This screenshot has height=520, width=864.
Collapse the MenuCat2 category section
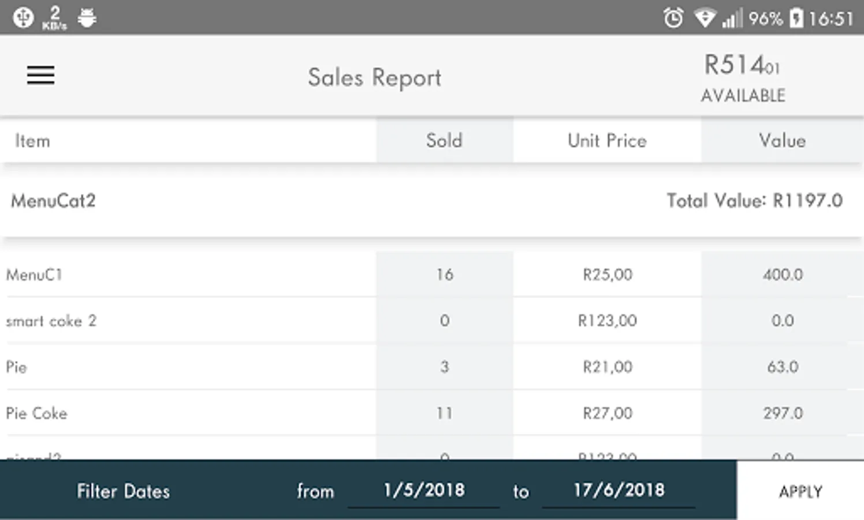(x=53, y=201)
